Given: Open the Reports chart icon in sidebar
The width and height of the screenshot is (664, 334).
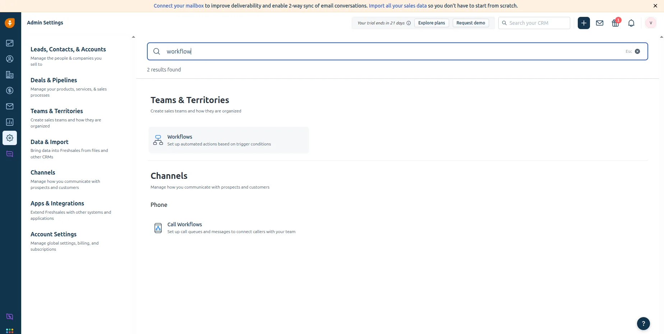Looking at the screenshot, I should (10, 122).
